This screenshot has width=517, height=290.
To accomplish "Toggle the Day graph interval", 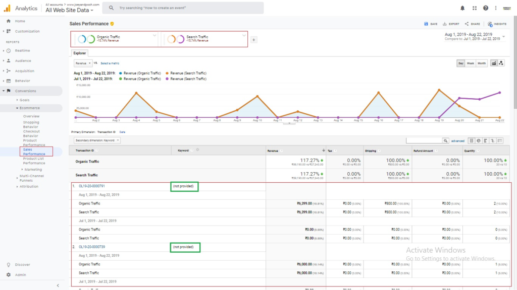I will tap(460, 63).
